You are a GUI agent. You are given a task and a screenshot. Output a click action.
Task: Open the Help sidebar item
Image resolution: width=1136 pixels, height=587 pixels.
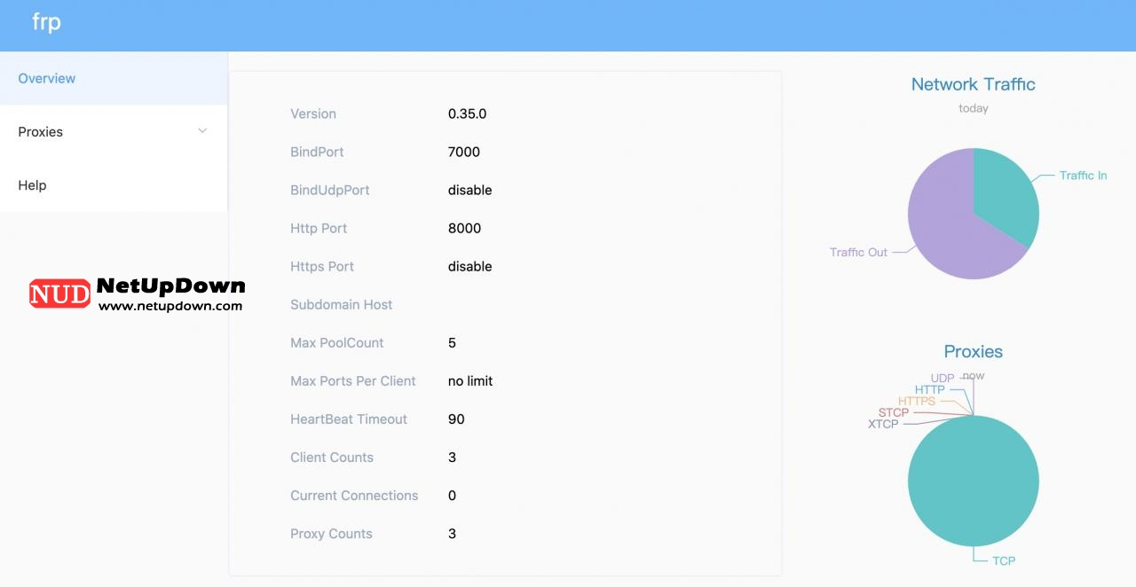[x=114, y=185]
